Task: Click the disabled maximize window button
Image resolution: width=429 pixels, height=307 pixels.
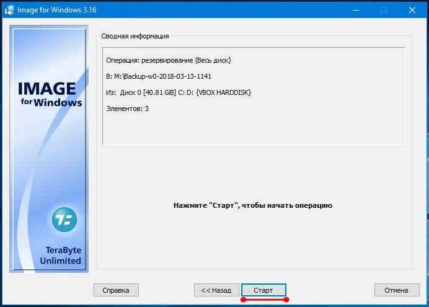Action: (x=384, y=10)
